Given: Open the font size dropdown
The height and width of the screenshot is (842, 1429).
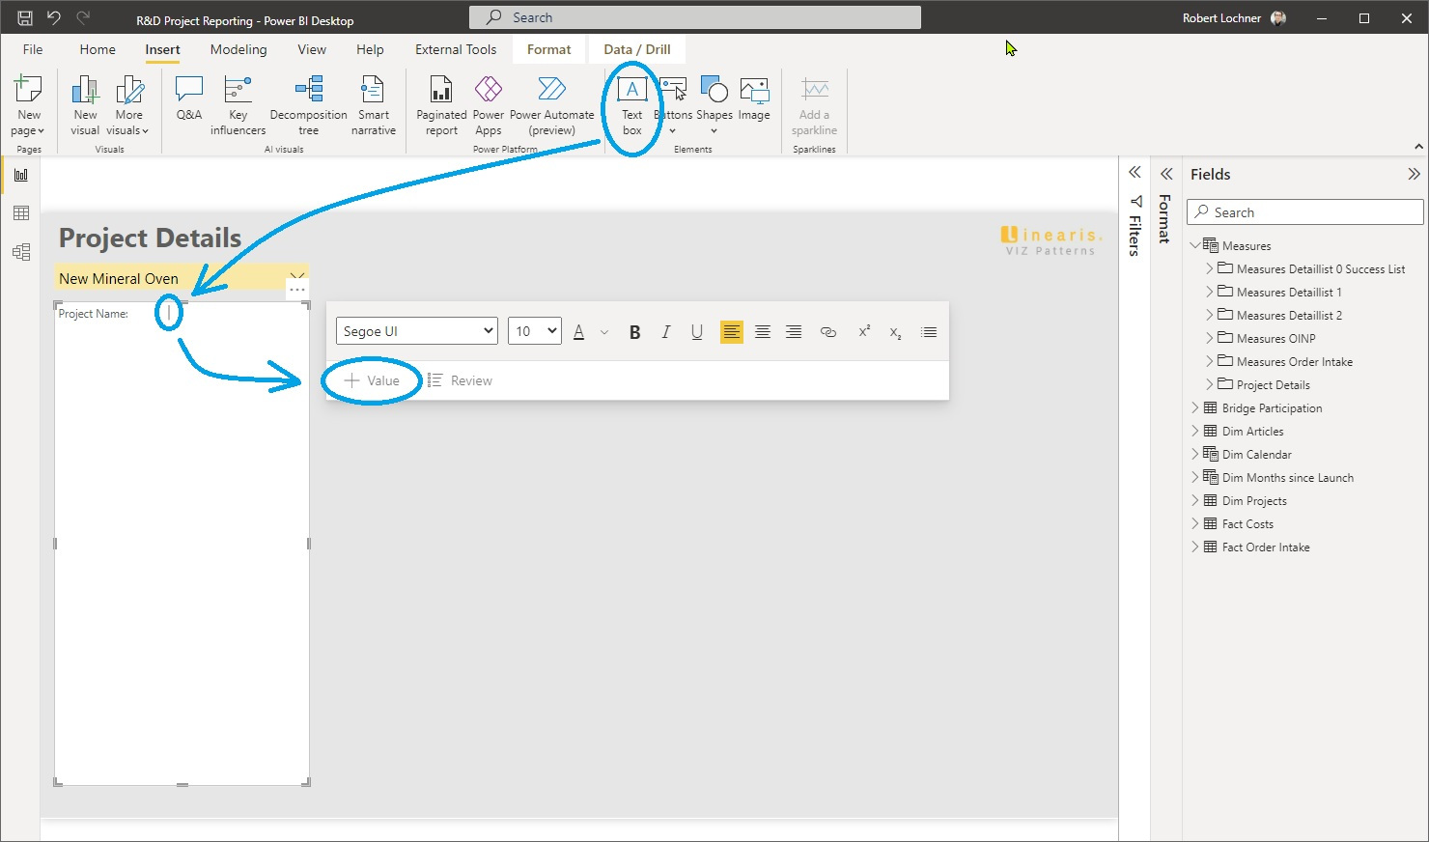Looking at the screenshot, I should (534, 330).
